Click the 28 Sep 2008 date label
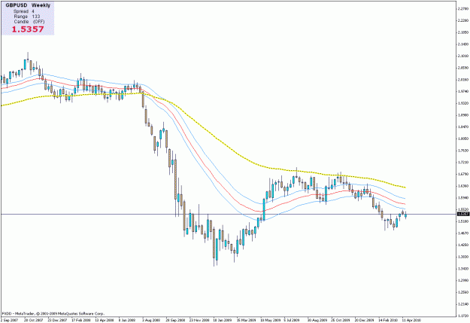This screenshot has height=323, width=470. pyautogui.click(x=175, y=320)
